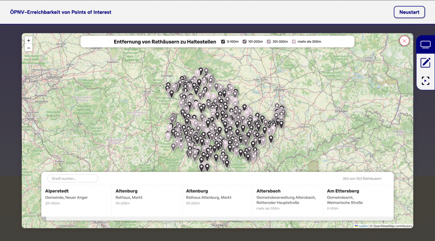Select the Alperstedt town hall card

[76, 201]
